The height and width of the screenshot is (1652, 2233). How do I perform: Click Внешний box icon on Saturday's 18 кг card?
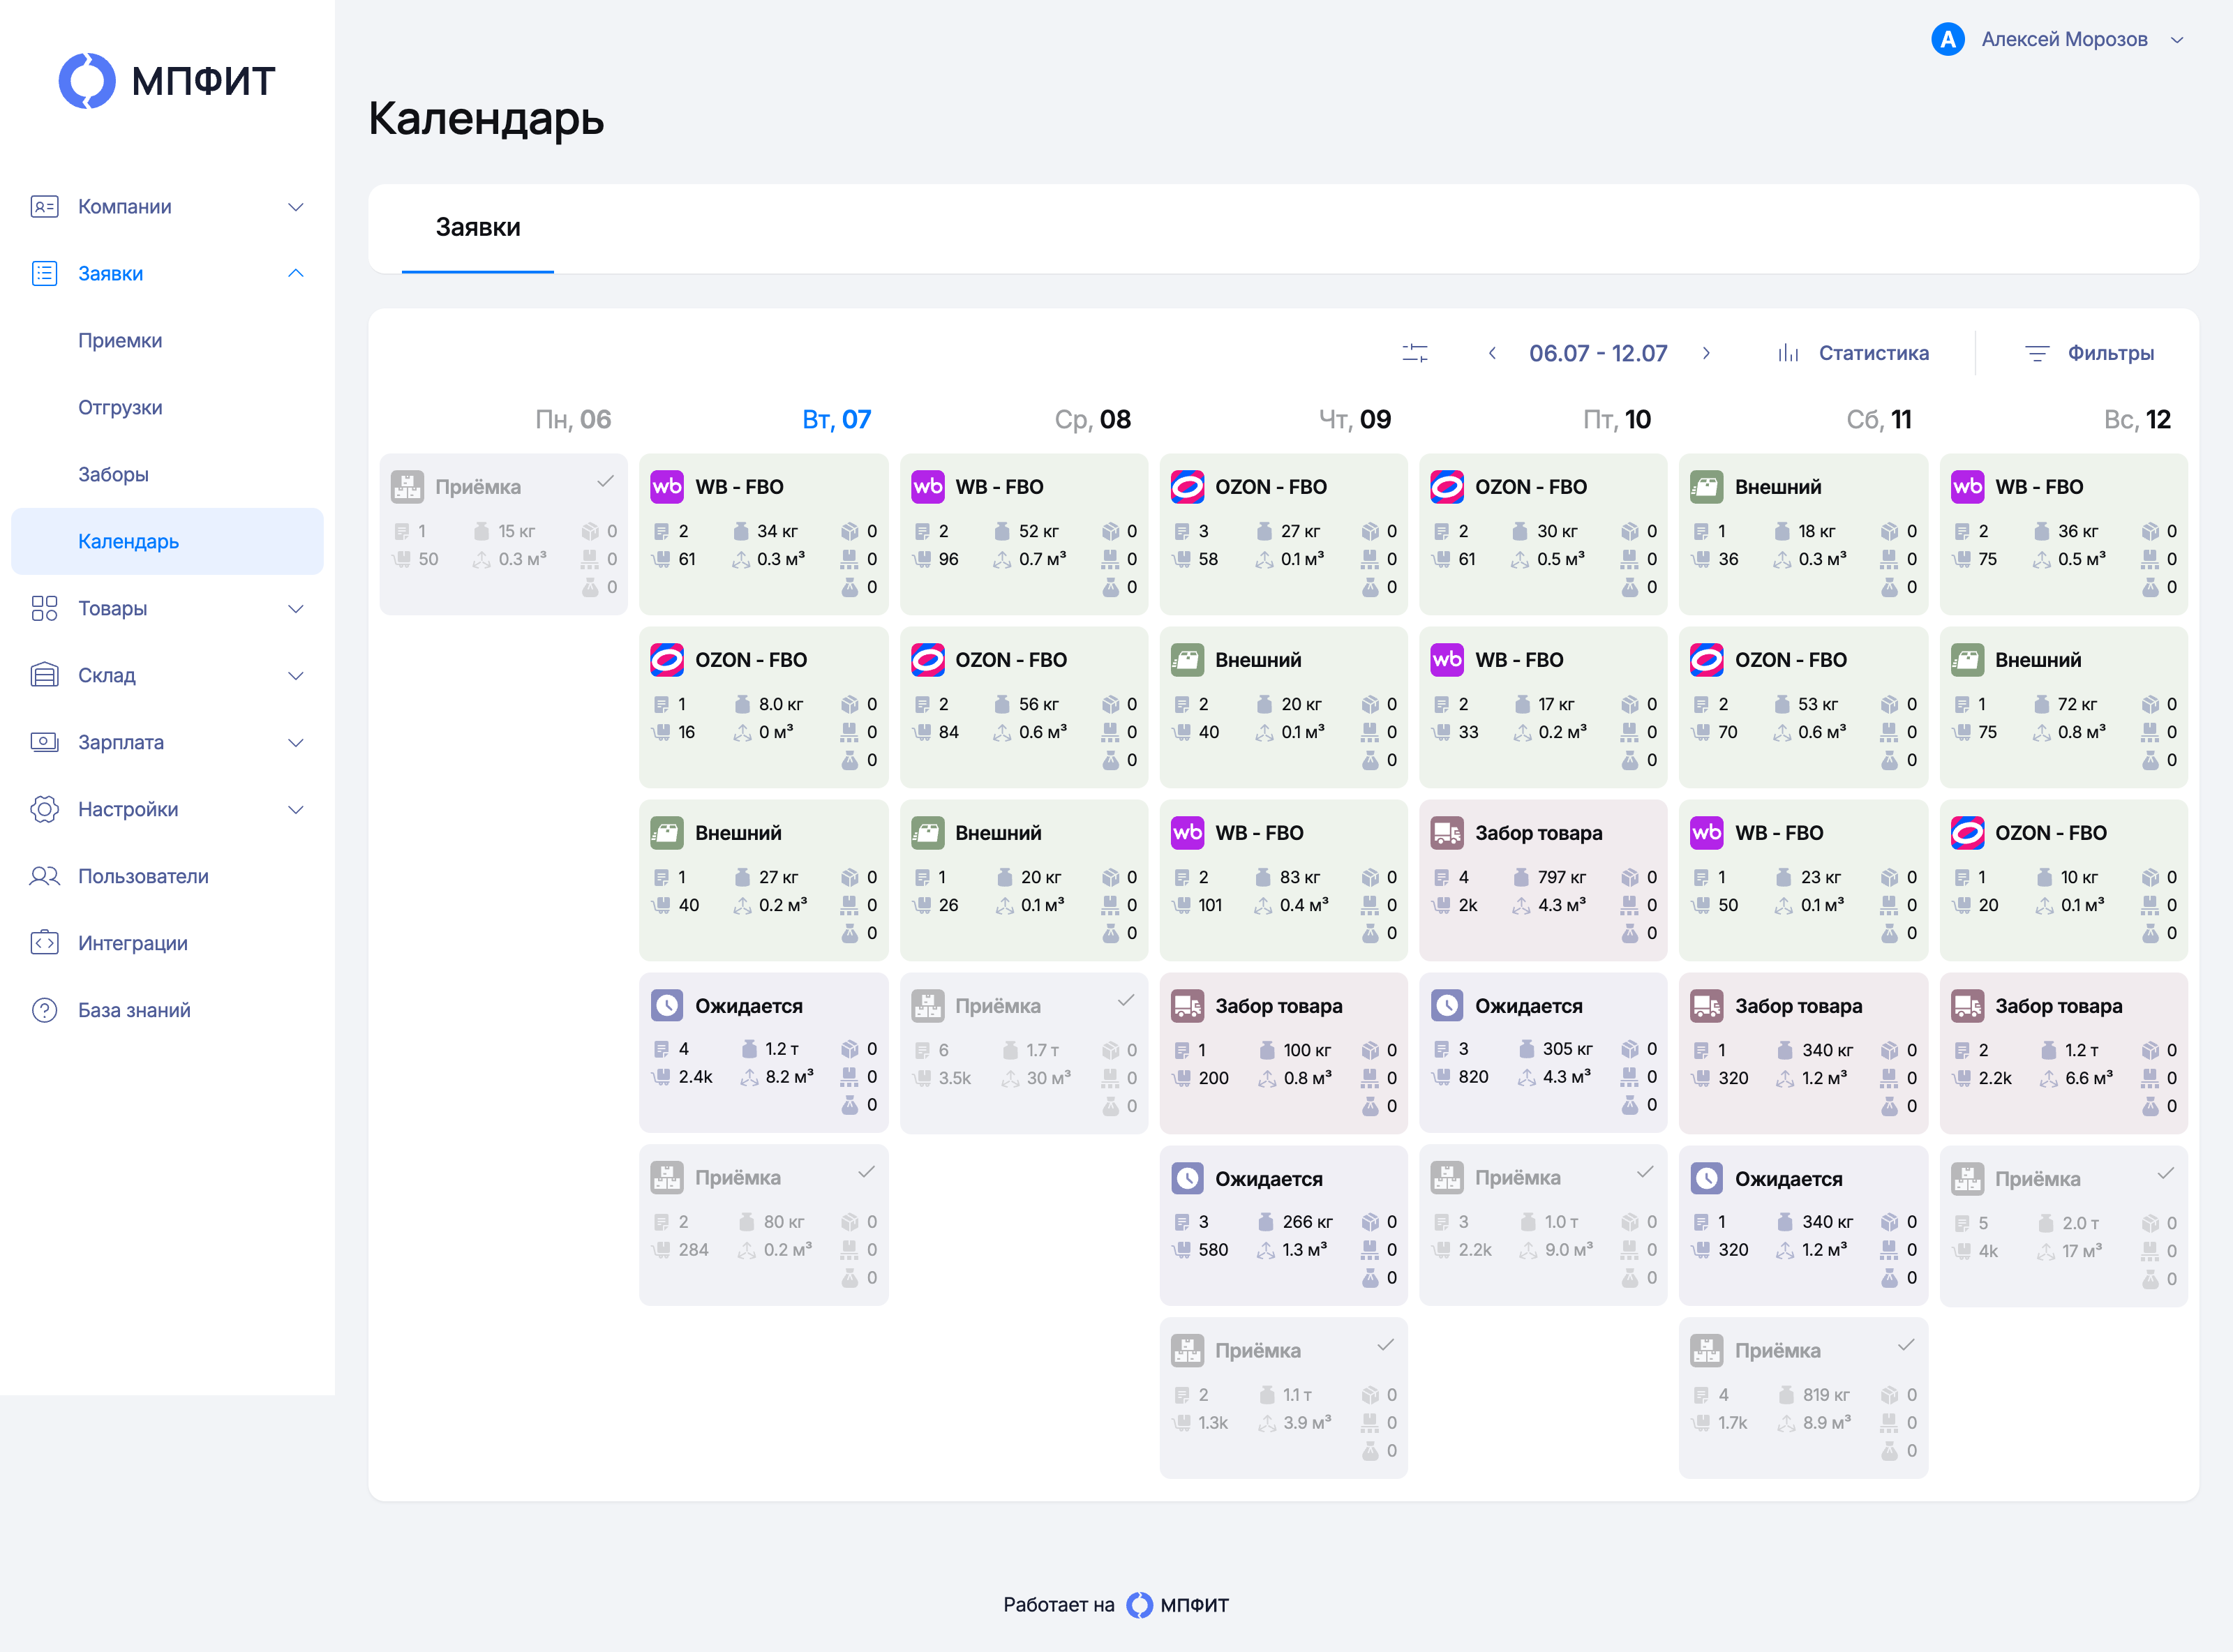[1707, 487]
